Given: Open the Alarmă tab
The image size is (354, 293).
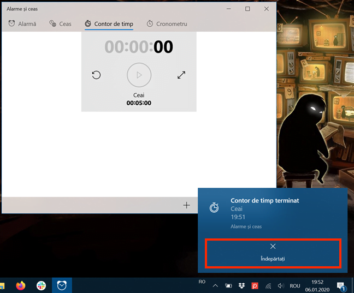Looking at the screenshot, I should pos(22,23).
